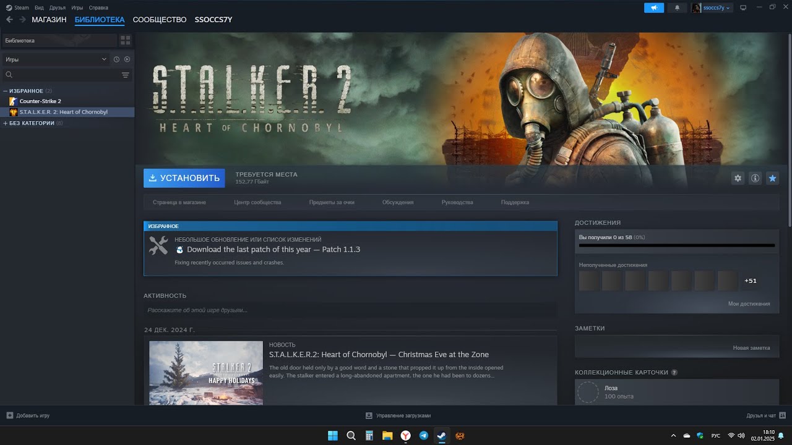Open the notifications bell icon
This screenshot has height=445, width=792.
677,7
